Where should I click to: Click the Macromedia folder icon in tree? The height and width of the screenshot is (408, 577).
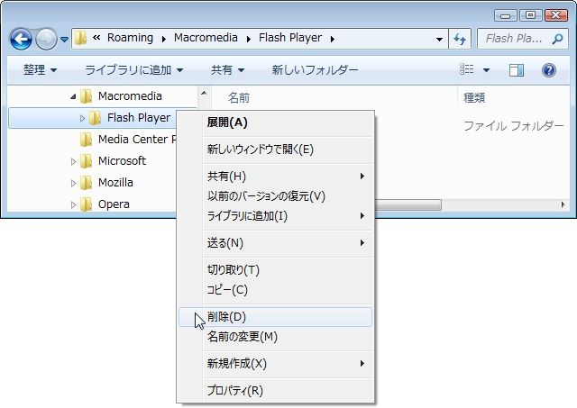point(86,96)
